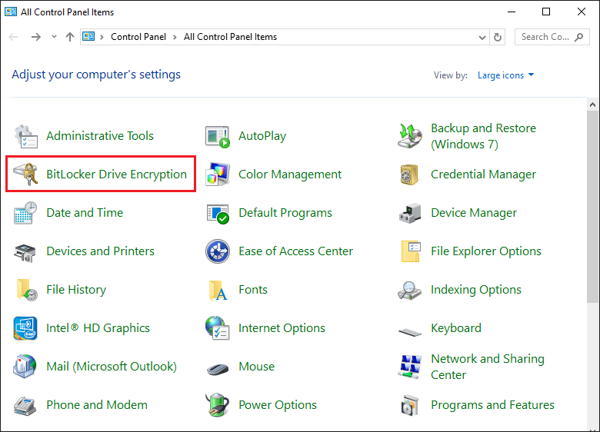Open the Date and Time calendar icon
The image size is (600, 432).
click(25, 213)
